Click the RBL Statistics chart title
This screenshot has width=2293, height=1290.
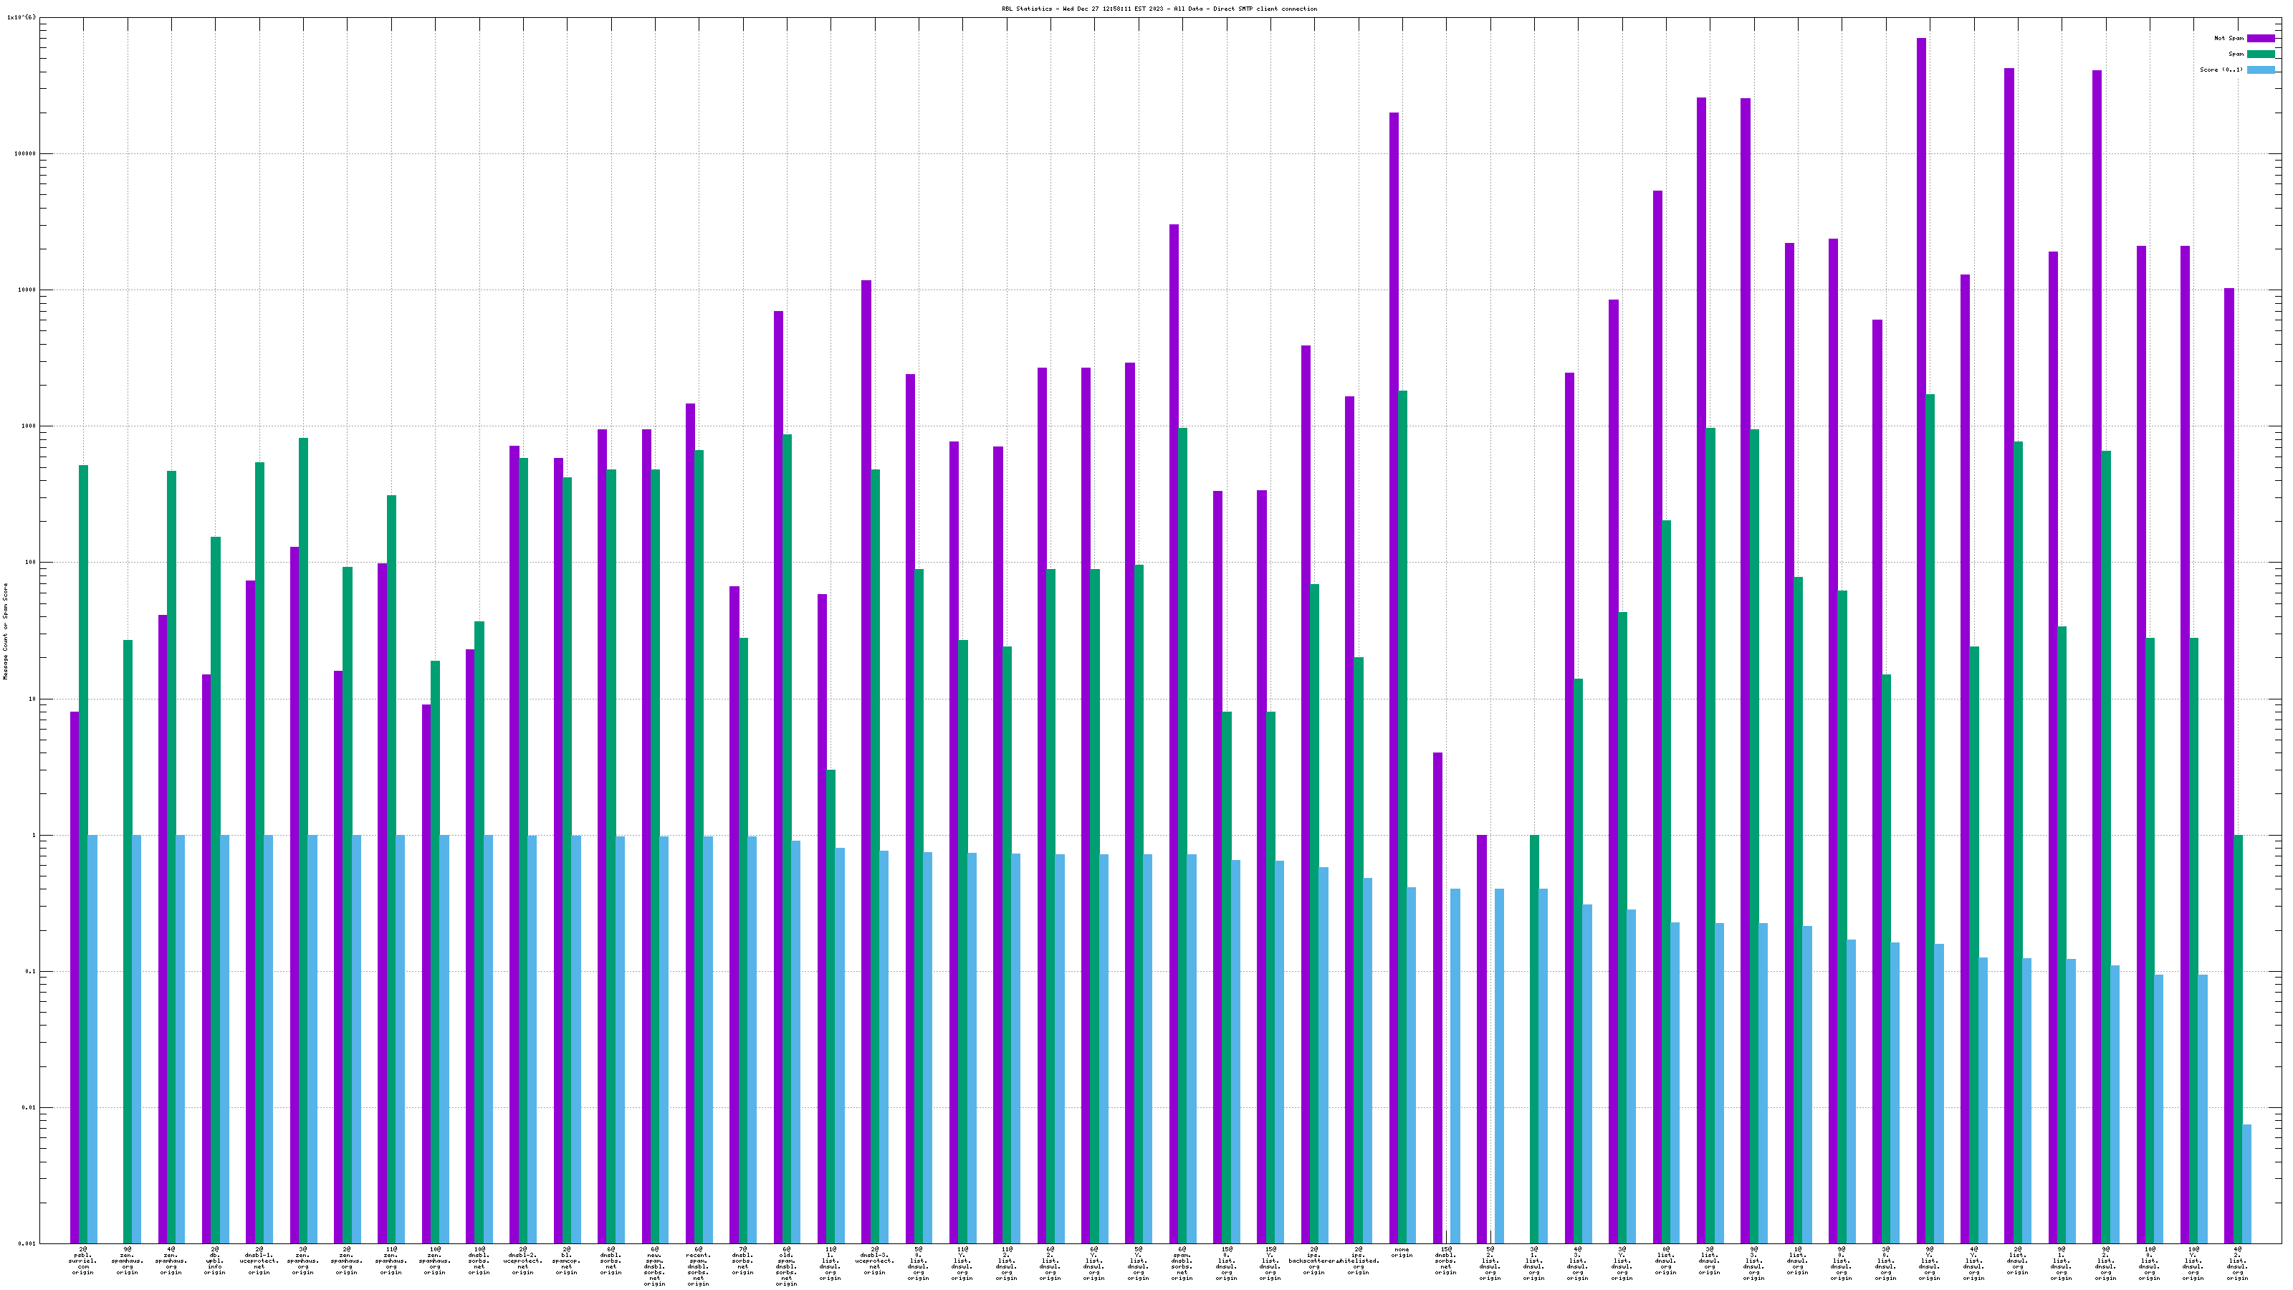coord(1159,9)
